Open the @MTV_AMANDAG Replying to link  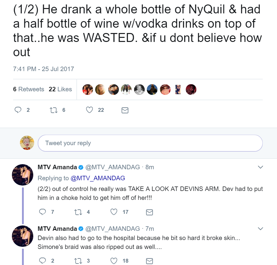98,178
